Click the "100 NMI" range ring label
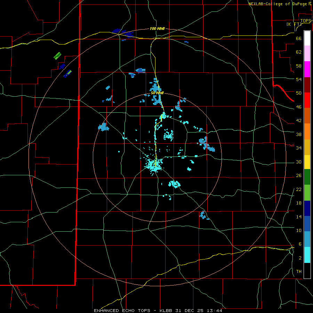 157,29
